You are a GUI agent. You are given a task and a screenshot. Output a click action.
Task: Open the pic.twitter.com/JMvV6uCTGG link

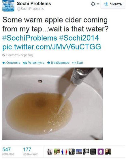pyautogui.click(x=52, y=47)
